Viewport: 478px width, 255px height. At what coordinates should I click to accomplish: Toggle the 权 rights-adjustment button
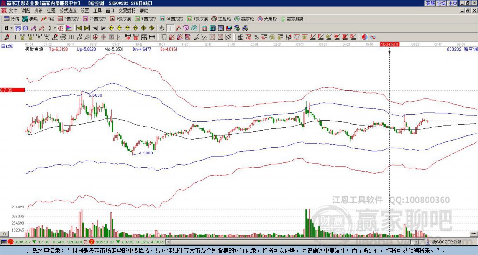61,28
